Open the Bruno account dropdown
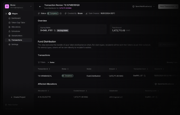Screen dimensions: 180x115 coord(31,6)
